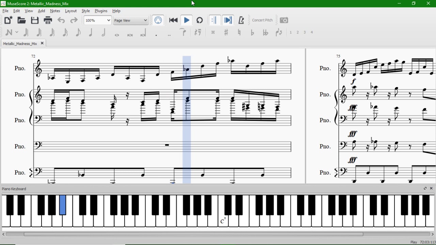
Task: Apply flat accidental
Action: [252, 32]
